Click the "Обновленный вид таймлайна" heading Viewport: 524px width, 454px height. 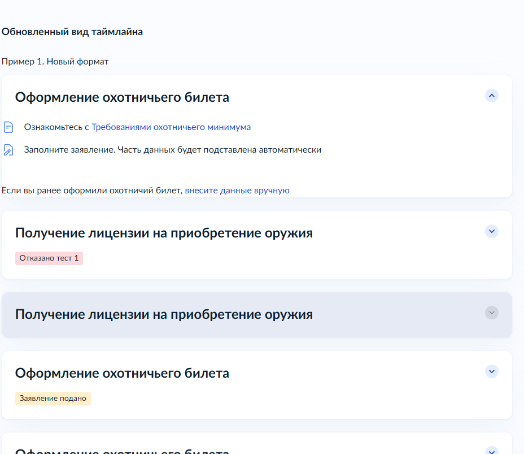click(72, 32)
